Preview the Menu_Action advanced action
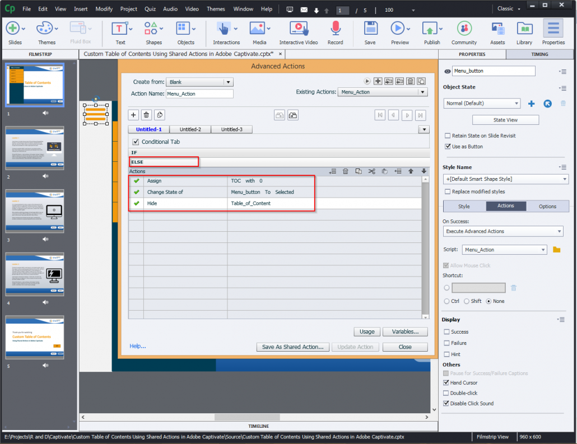Screen dimensions: 577x444 [367, 81]
